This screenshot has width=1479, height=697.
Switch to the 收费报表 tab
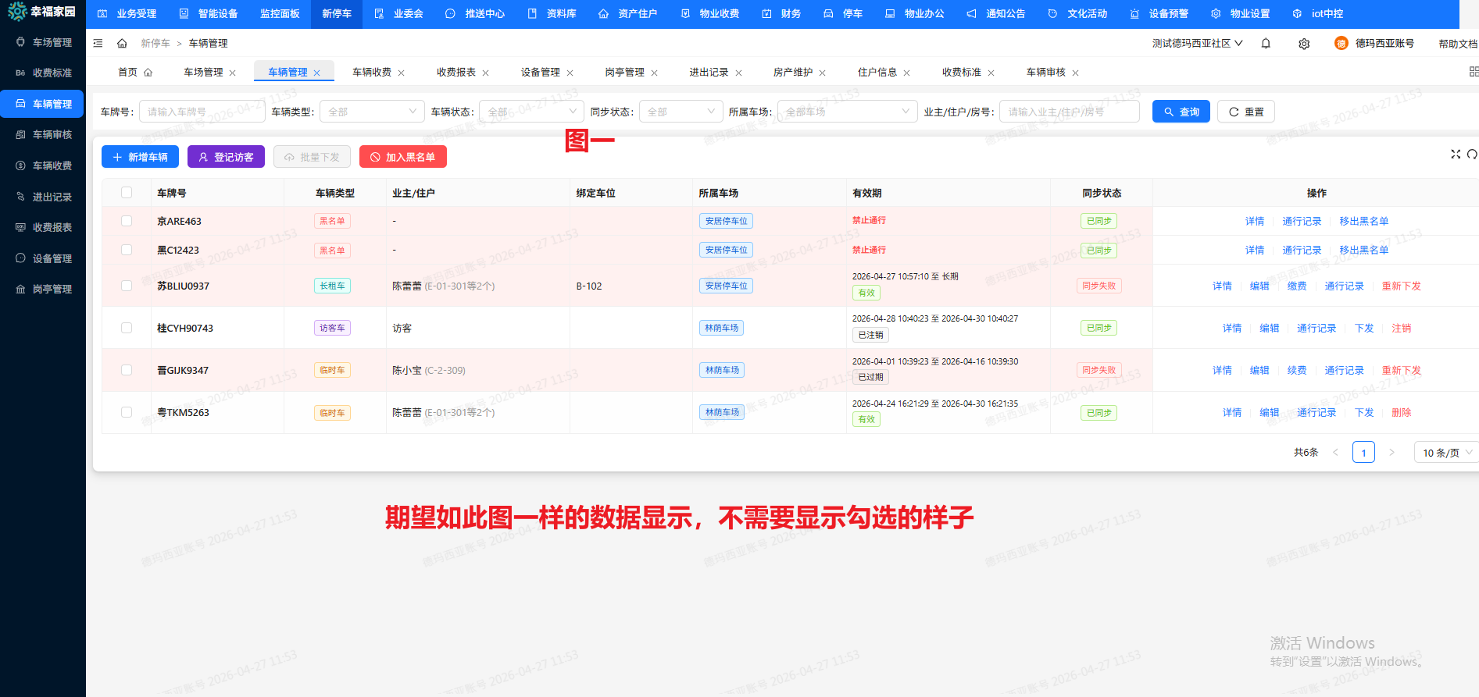[x=456, y=73]
